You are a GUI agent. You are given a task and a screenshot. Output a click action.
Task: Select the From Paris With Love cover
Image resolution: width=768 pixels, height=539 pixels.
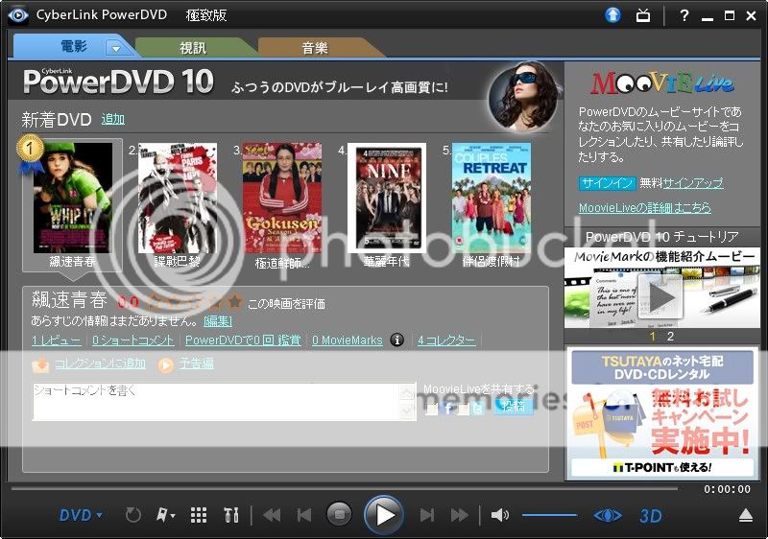tap(178, 198)
